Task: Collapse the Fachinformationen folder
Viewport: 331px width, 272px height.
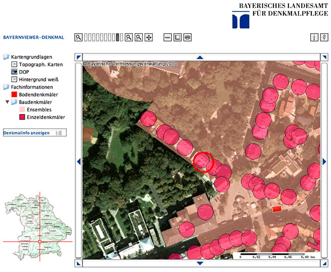Action: [x=6, y=87]
